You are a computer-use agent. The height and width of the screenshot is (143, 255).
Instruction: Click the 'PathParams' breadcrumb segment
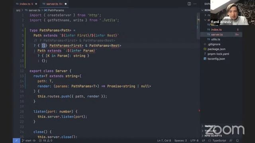[56, 10]
